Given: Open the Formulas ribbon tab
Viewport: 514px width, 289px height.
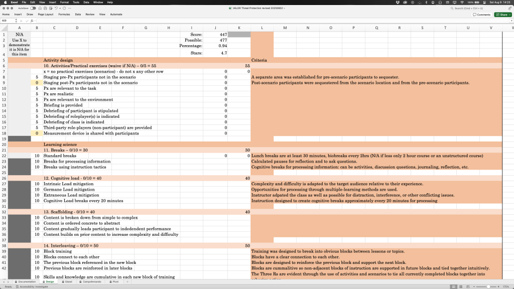Looking at the screenshot, I should click(64, 15).
